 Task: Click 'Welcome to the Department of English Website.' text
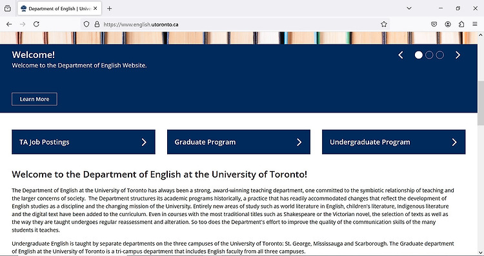coord(79,66)
